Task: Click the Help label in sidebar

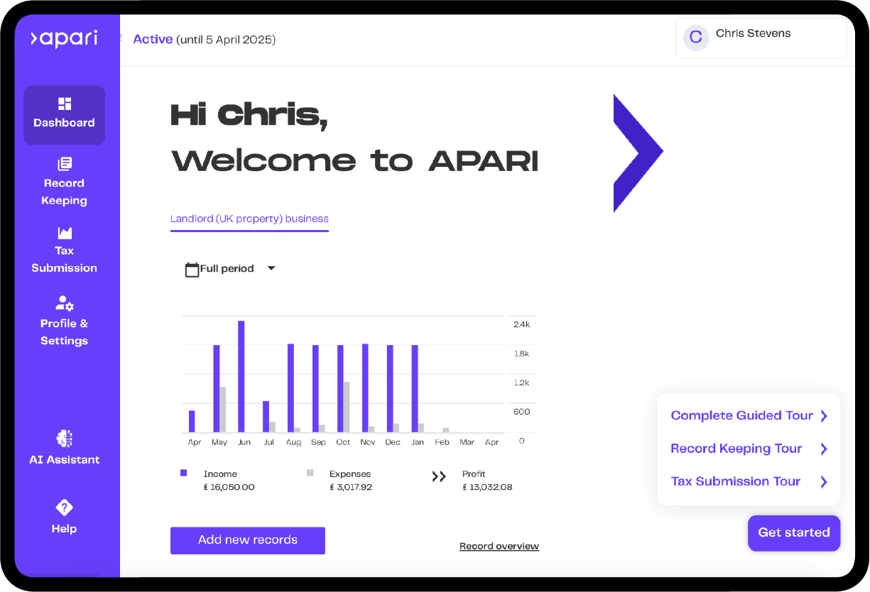Action: point(64,529)
